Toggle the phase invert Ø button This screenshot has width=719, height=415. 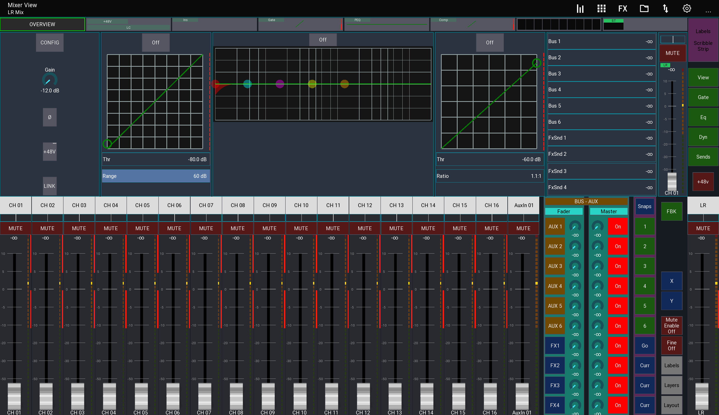(50, 117)
